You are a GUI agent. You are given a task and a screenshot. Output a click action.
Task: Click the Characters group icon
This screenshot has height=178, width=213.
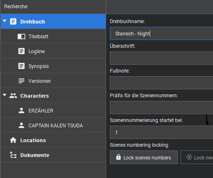[x=13, y=96]
